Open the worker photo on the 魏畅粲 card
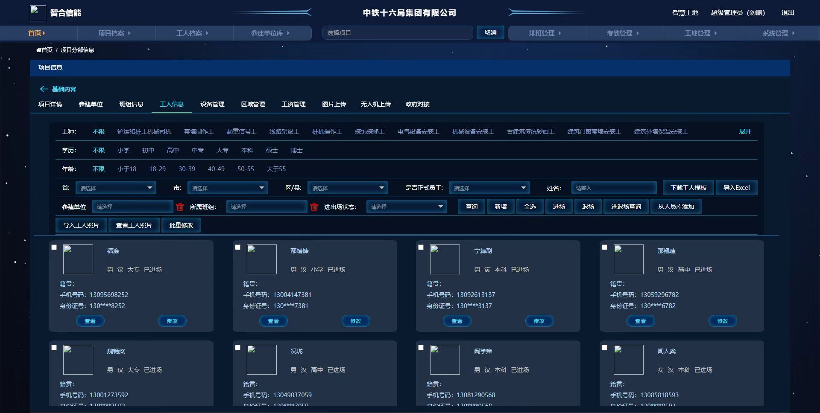The height and width of the screenshot is (413, 820). click(78, 360)
